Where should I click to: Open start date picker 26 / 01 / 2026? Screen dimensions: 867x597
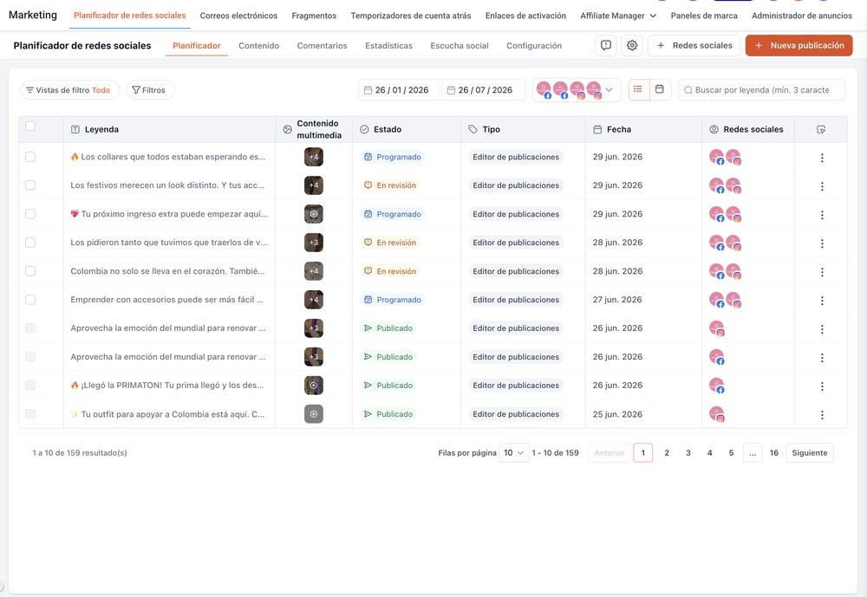coord(401,90)
